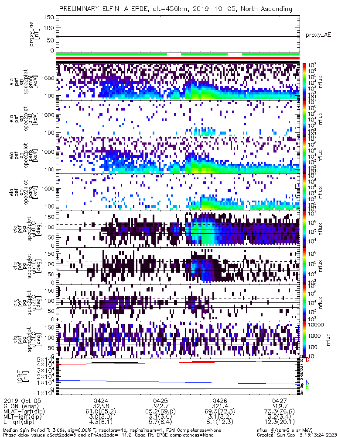Image resolution: width=338 pixels, height=437 pixels.
Task: Click the ch0LC pitch-angle spectrogram panel
Action: tap(178, 229)
